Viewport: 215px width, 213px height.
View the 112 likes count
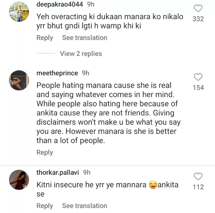click(198, 187)
